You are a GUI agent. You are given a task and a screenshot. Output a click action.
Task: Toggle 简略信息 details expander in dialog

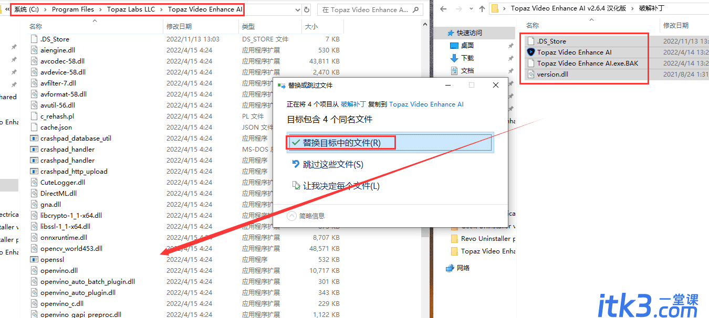point(291,216)
